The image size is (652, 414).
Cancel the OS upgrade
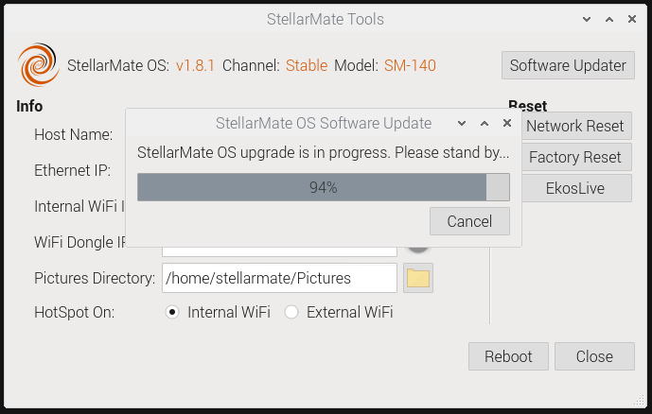[x=469, y=221]
